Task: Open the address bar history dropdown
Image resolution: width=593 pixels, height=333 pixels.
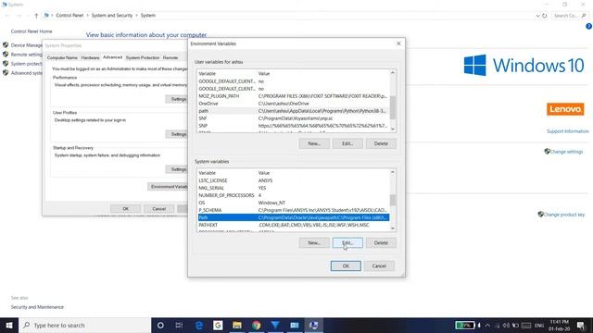Action: tap(537, 16)
